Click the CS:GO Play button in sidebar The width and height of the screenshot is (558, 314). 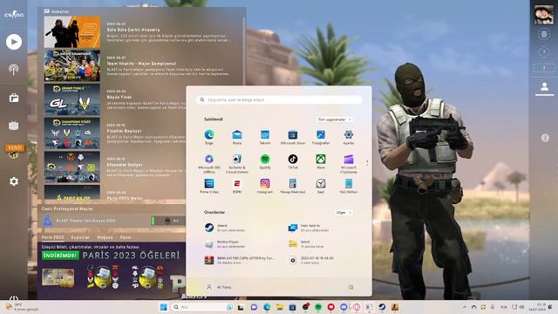(14, 42)
